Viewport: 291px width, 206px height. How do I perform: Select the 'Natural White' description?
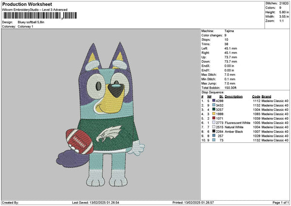[x=234, y=127]
